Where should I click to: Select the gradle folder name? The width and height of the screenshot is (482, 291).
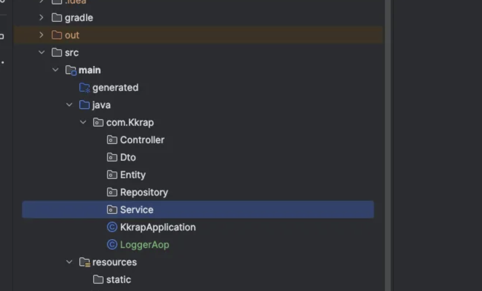(79, 18)
